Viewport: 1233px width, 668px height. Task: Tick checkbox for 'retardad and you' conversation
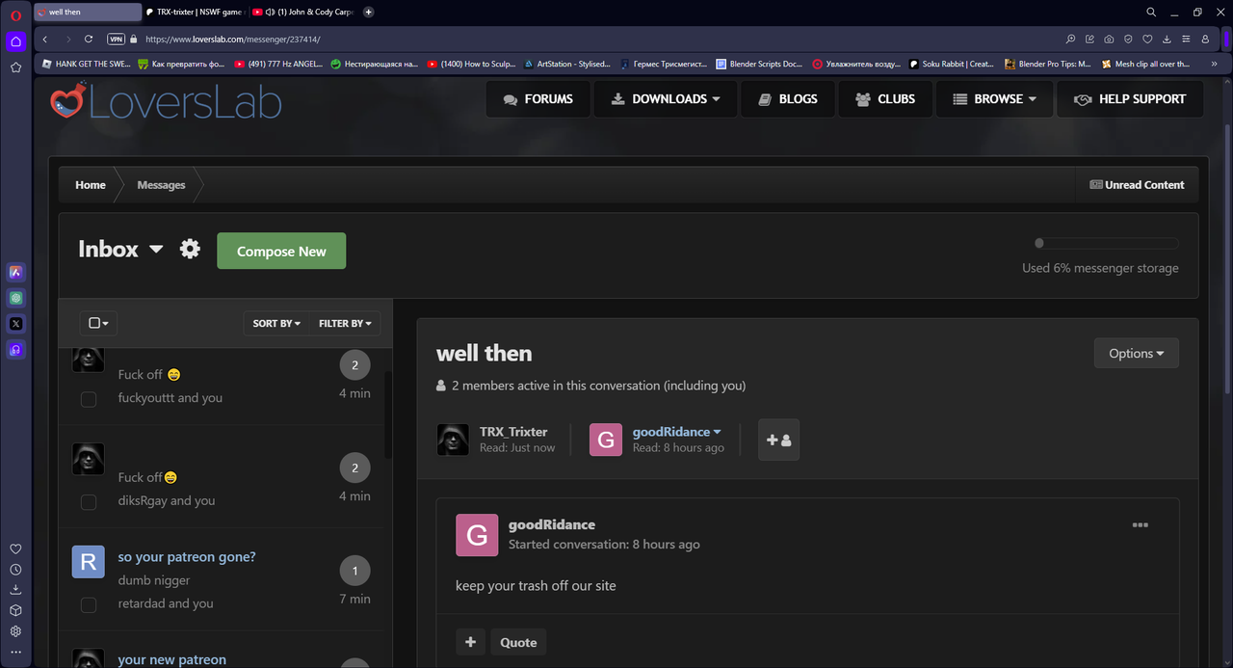89,605
